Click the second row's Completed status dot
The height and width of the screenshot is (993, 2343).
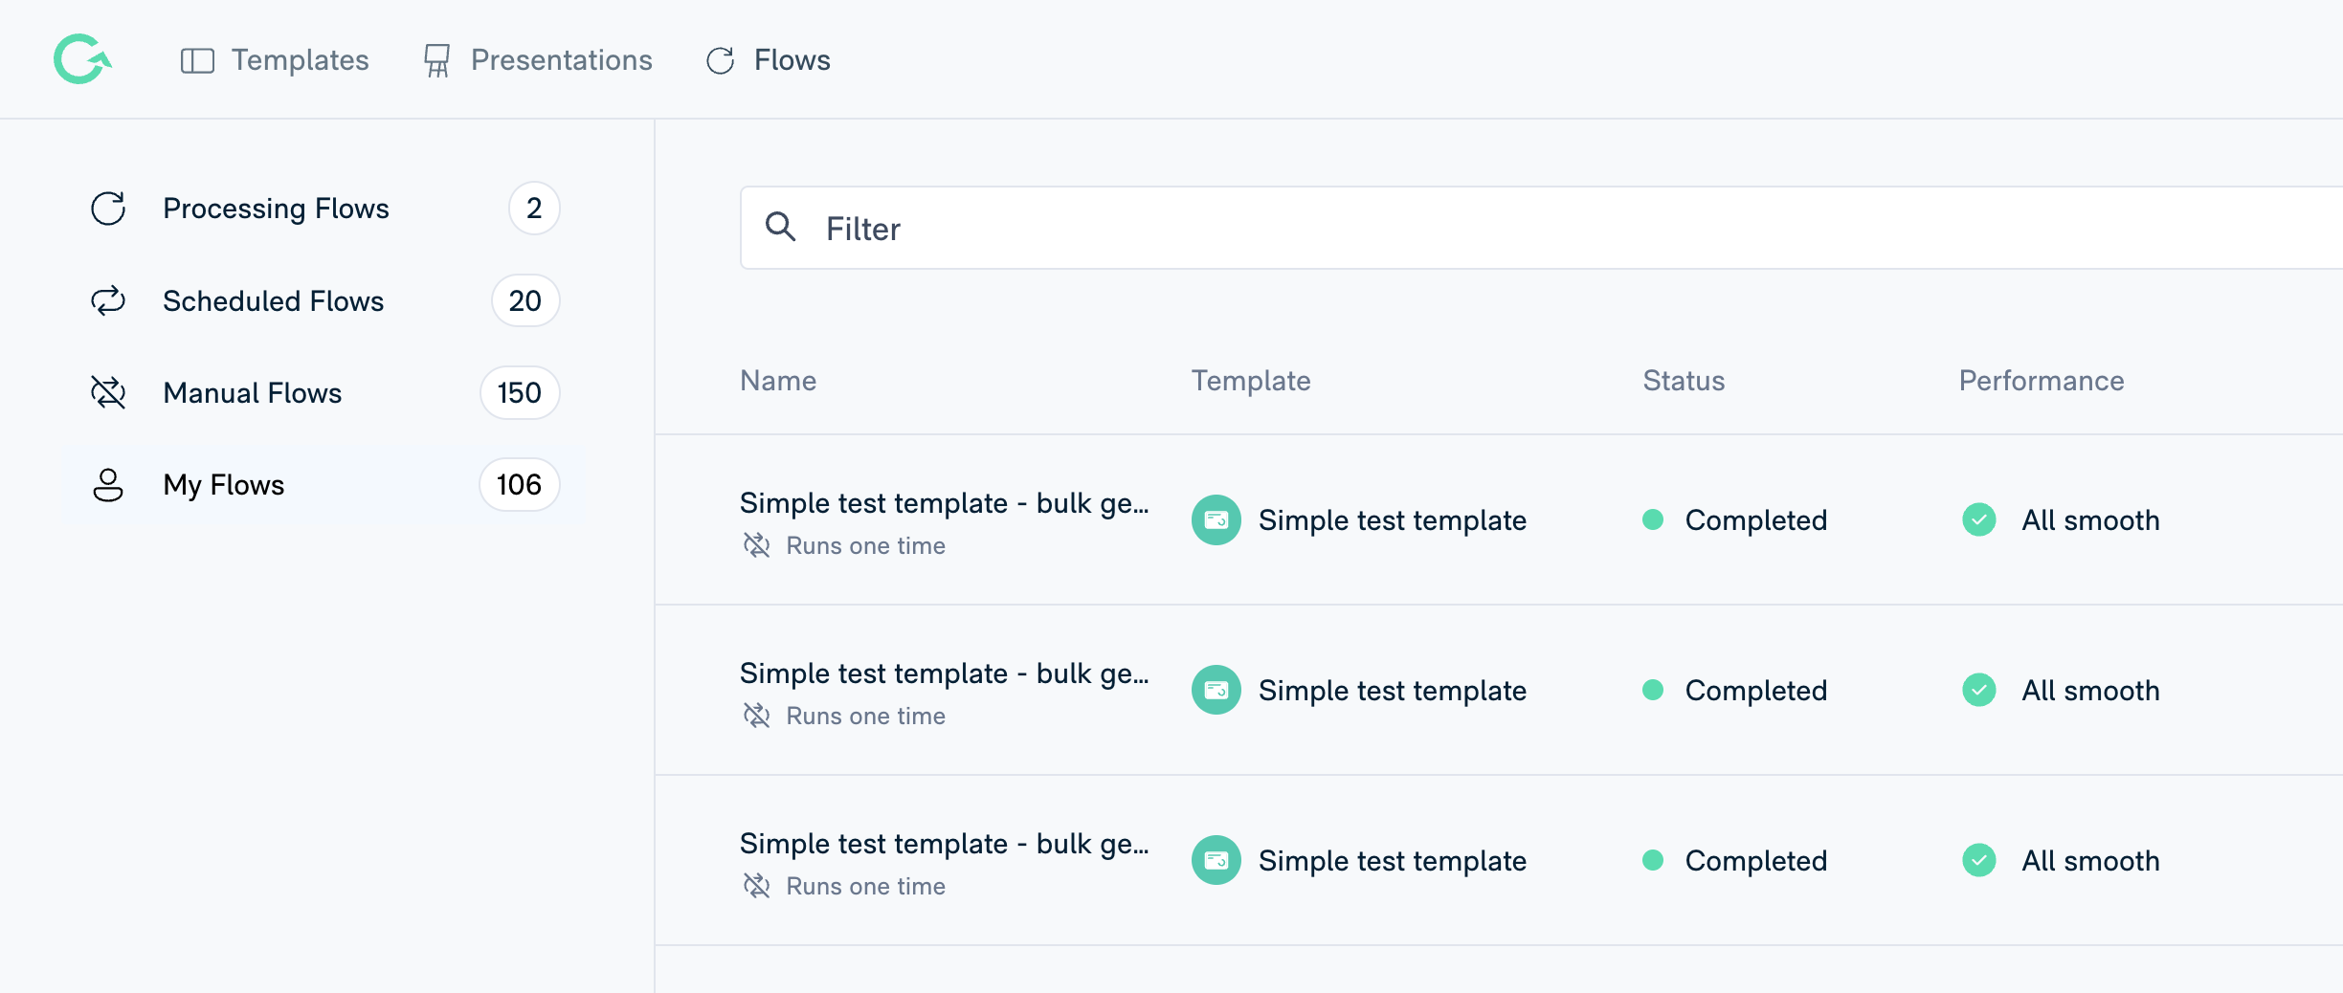[x=1652, y=690]
